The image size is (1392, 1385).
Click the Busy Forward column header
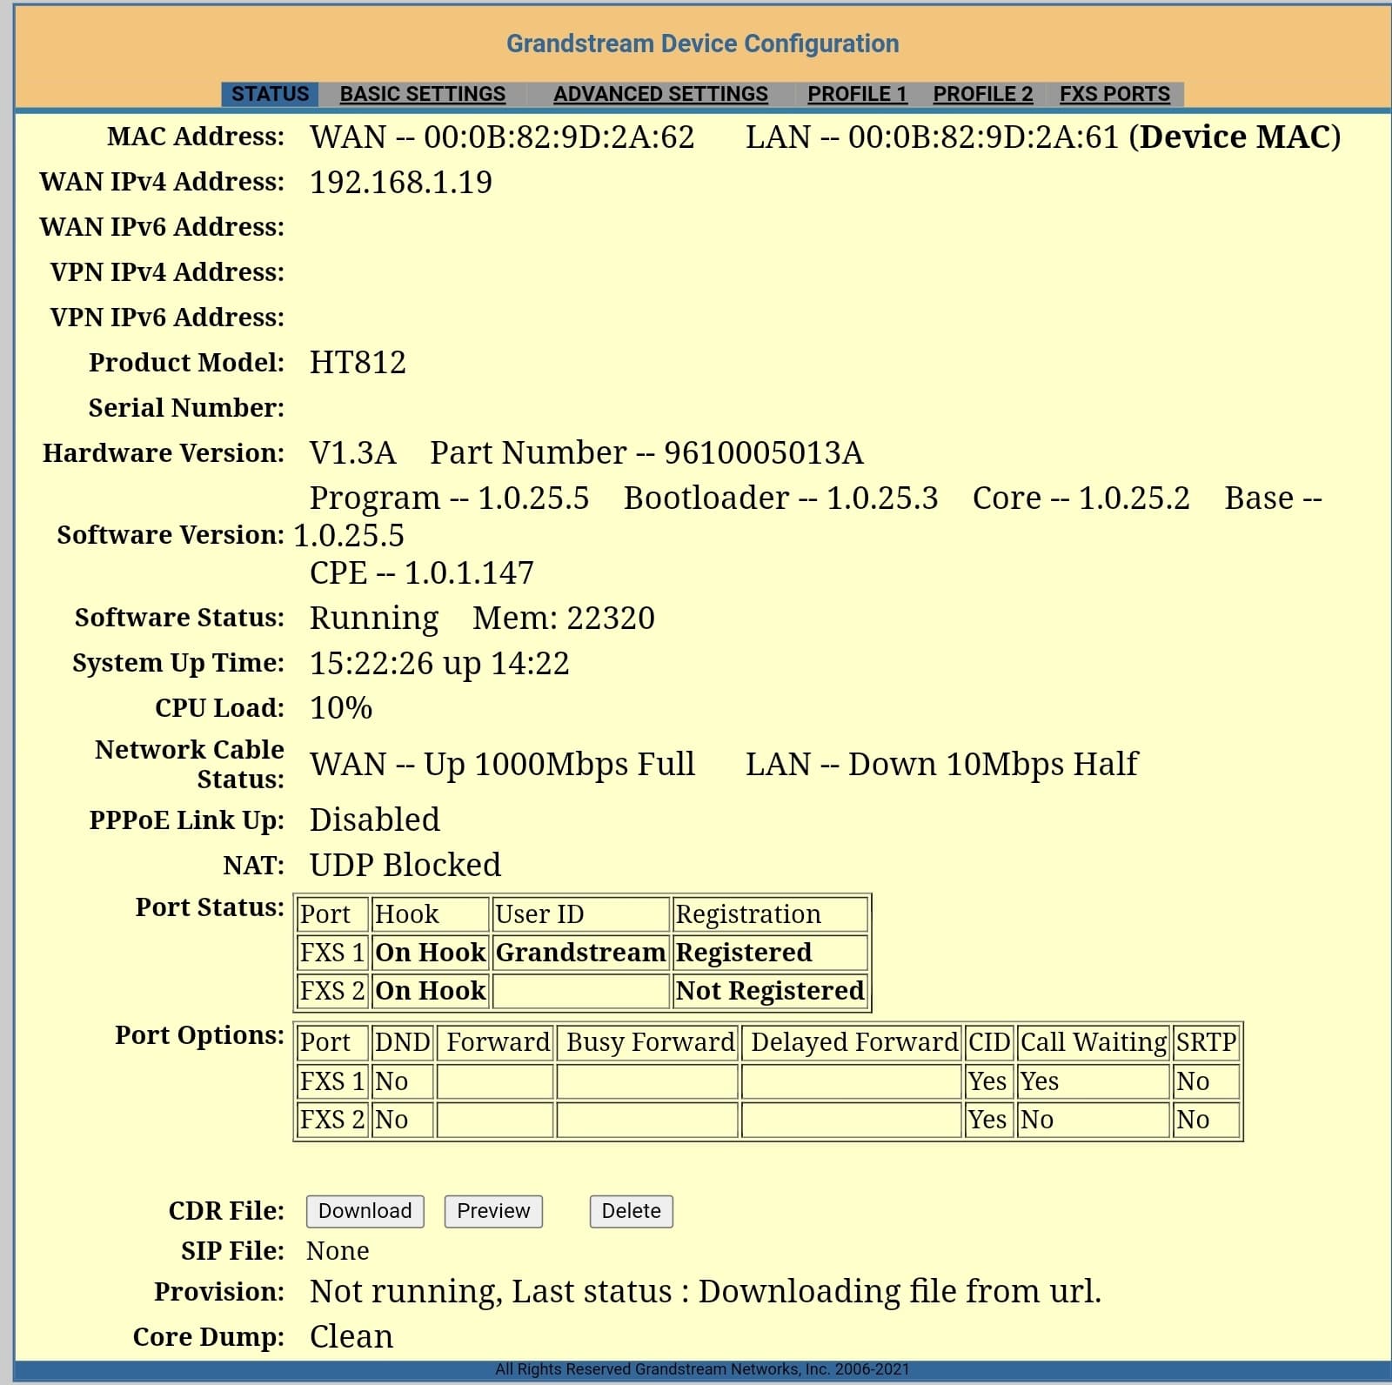[647, 1042]
